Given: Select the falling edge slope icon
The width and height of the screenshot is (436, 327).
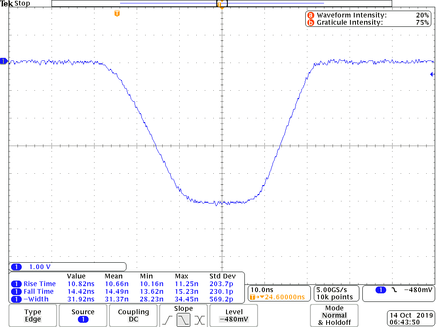Looking at the screenshot, I should pyautogui.click(x=184, y=320).
